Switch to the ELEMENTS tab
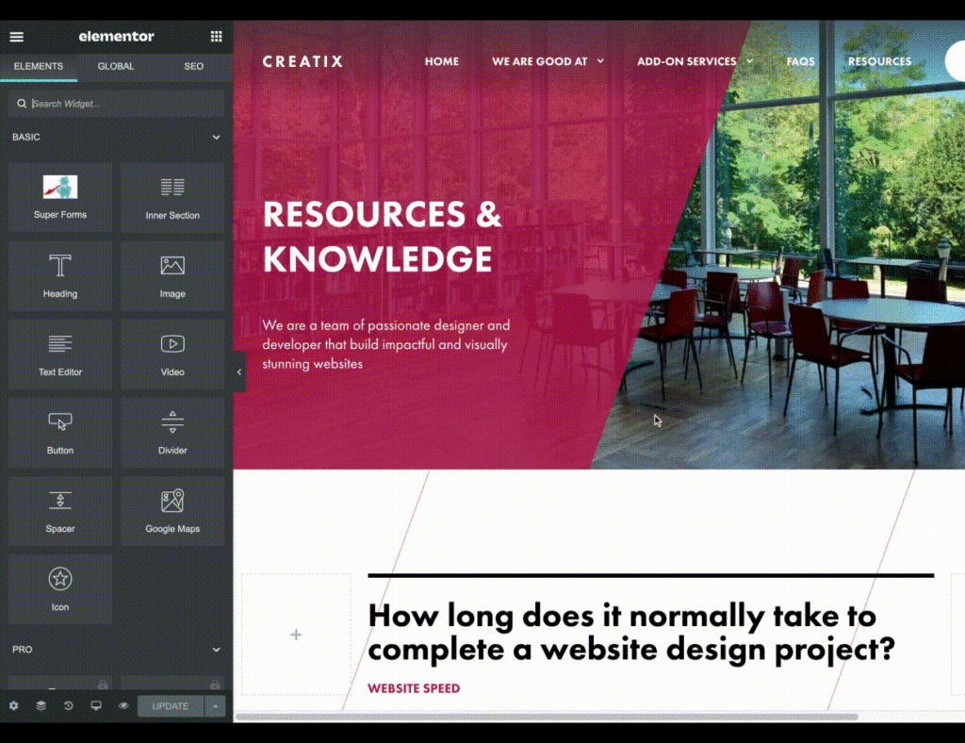This screenshot has height=743, width=965. pos(39,67)
